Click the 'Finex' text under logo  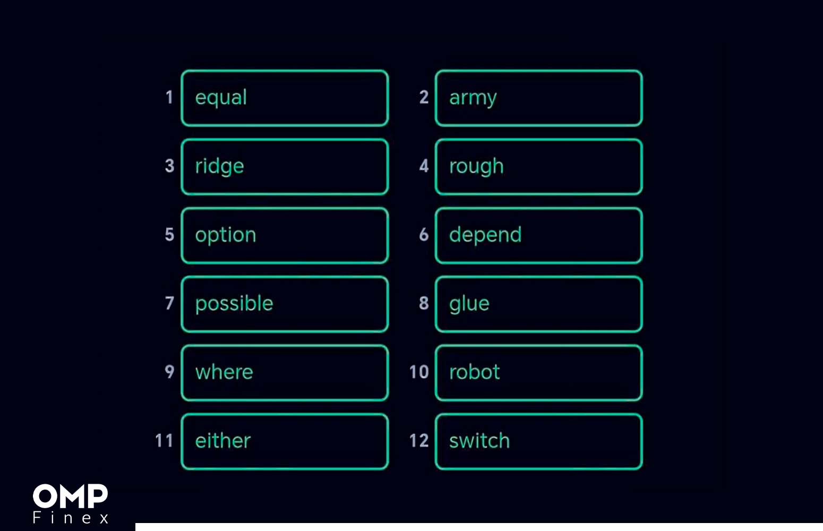pos(71,518)
